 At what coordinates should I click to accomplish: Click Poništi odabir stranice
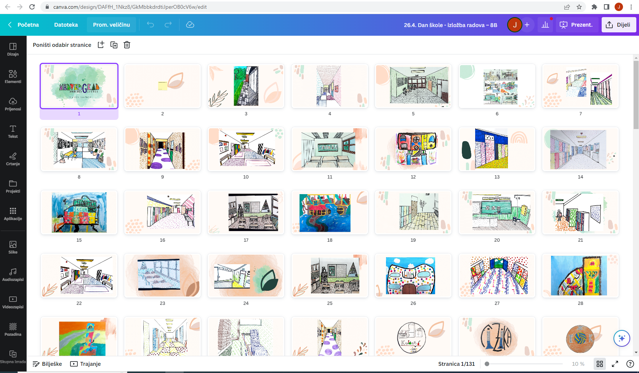[62, 45]
